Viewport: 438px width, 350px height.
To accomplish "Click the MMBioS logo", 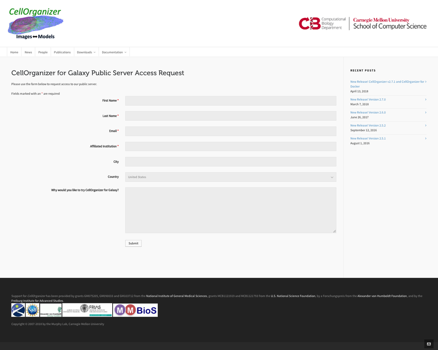I will pos(136,310).
